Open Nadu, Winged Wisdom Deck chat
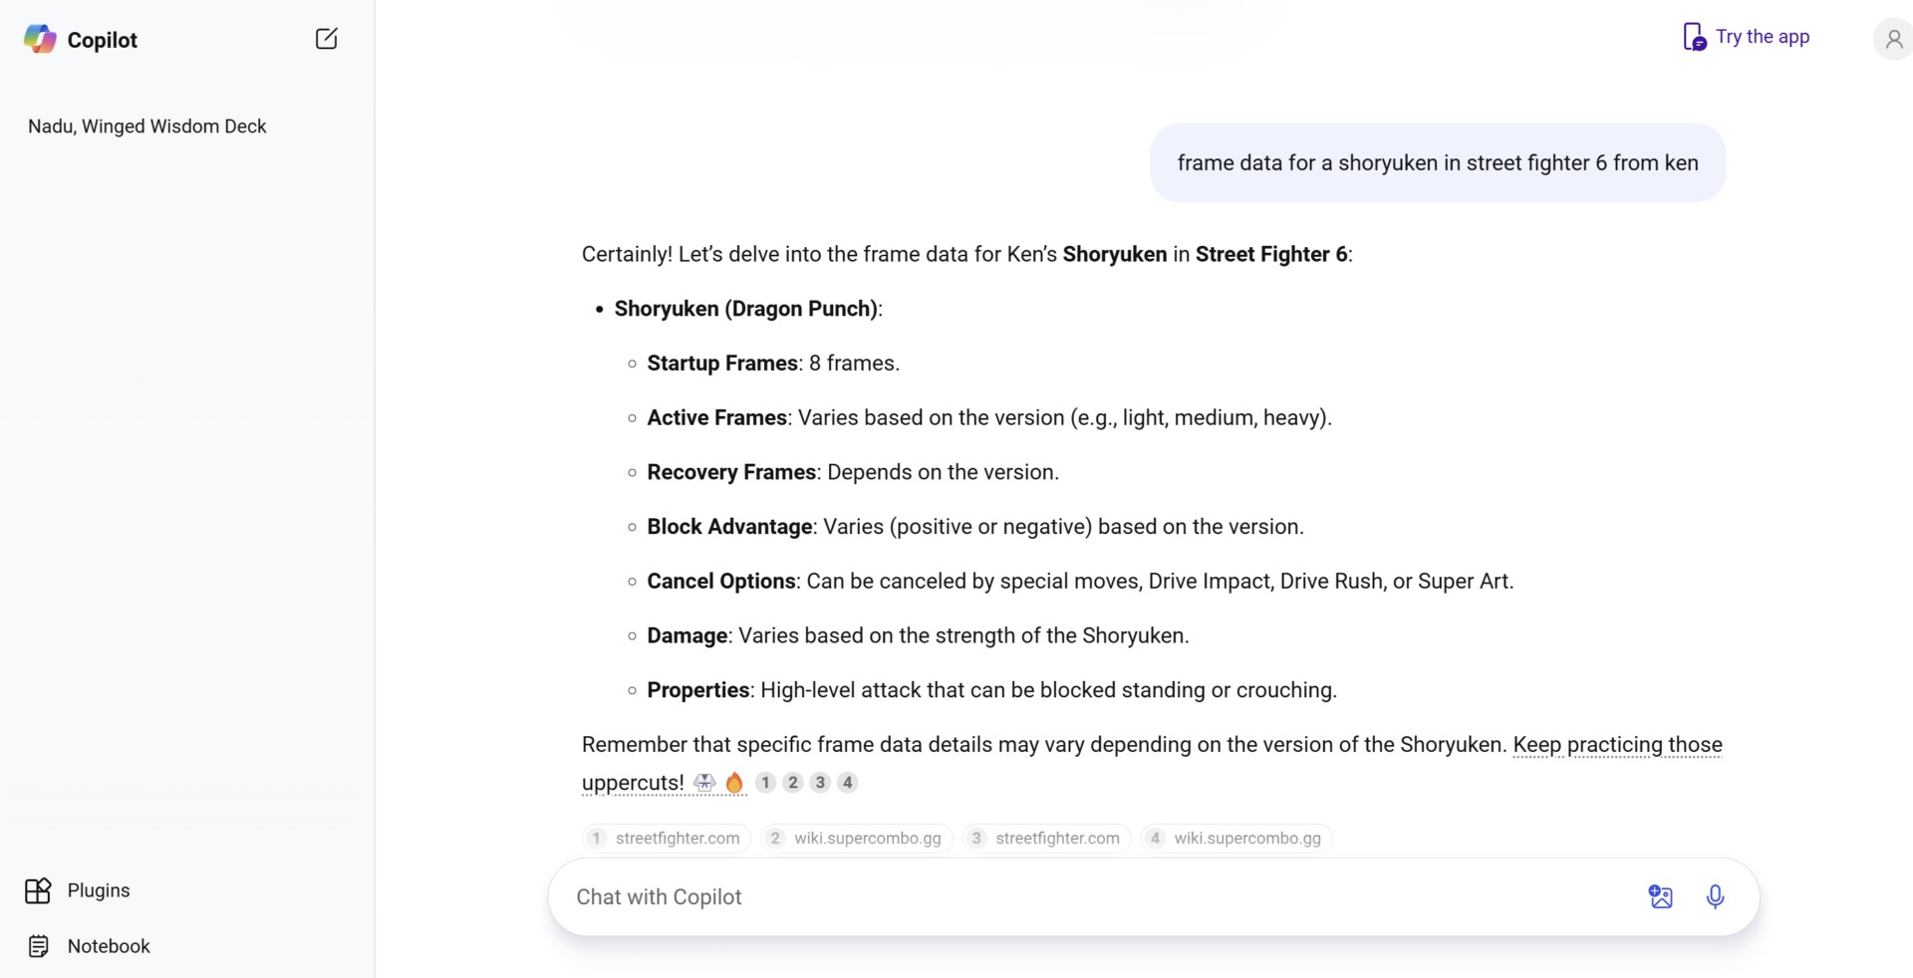Image resolution: width=1913 pixels, height=978 pixels. click(147, 126)
